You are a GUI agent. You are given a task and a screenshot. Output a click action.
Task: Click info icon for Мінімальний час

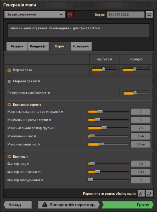point(35,136)
